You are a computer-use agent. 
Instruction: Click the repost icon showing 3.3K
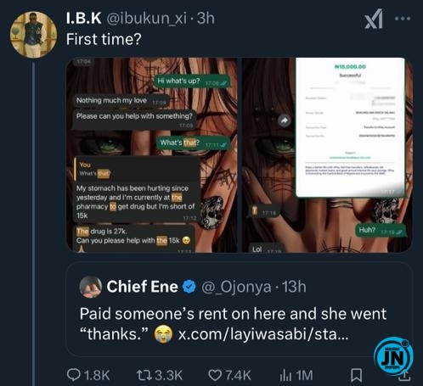point(143,375)
